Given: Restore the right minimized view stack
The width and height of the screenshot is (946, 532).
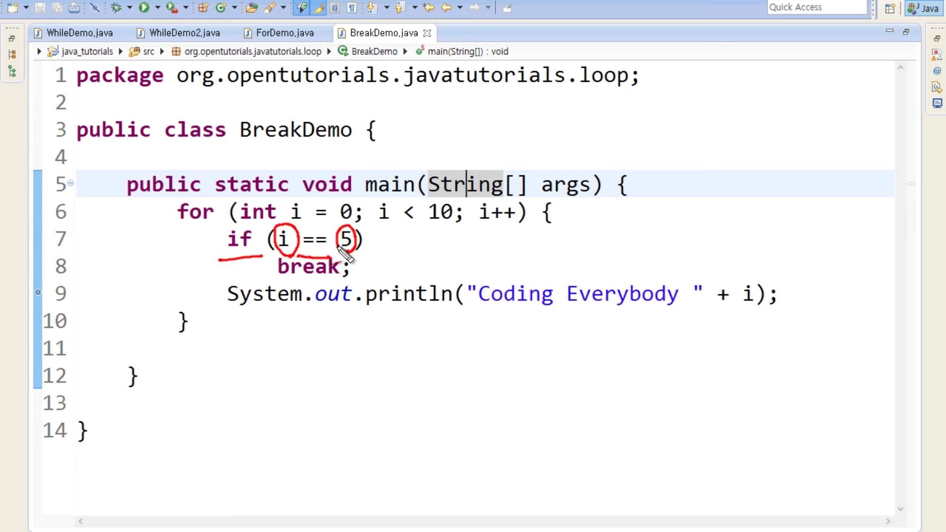Looking at the screenshot, I should click(x=937, y=38).
